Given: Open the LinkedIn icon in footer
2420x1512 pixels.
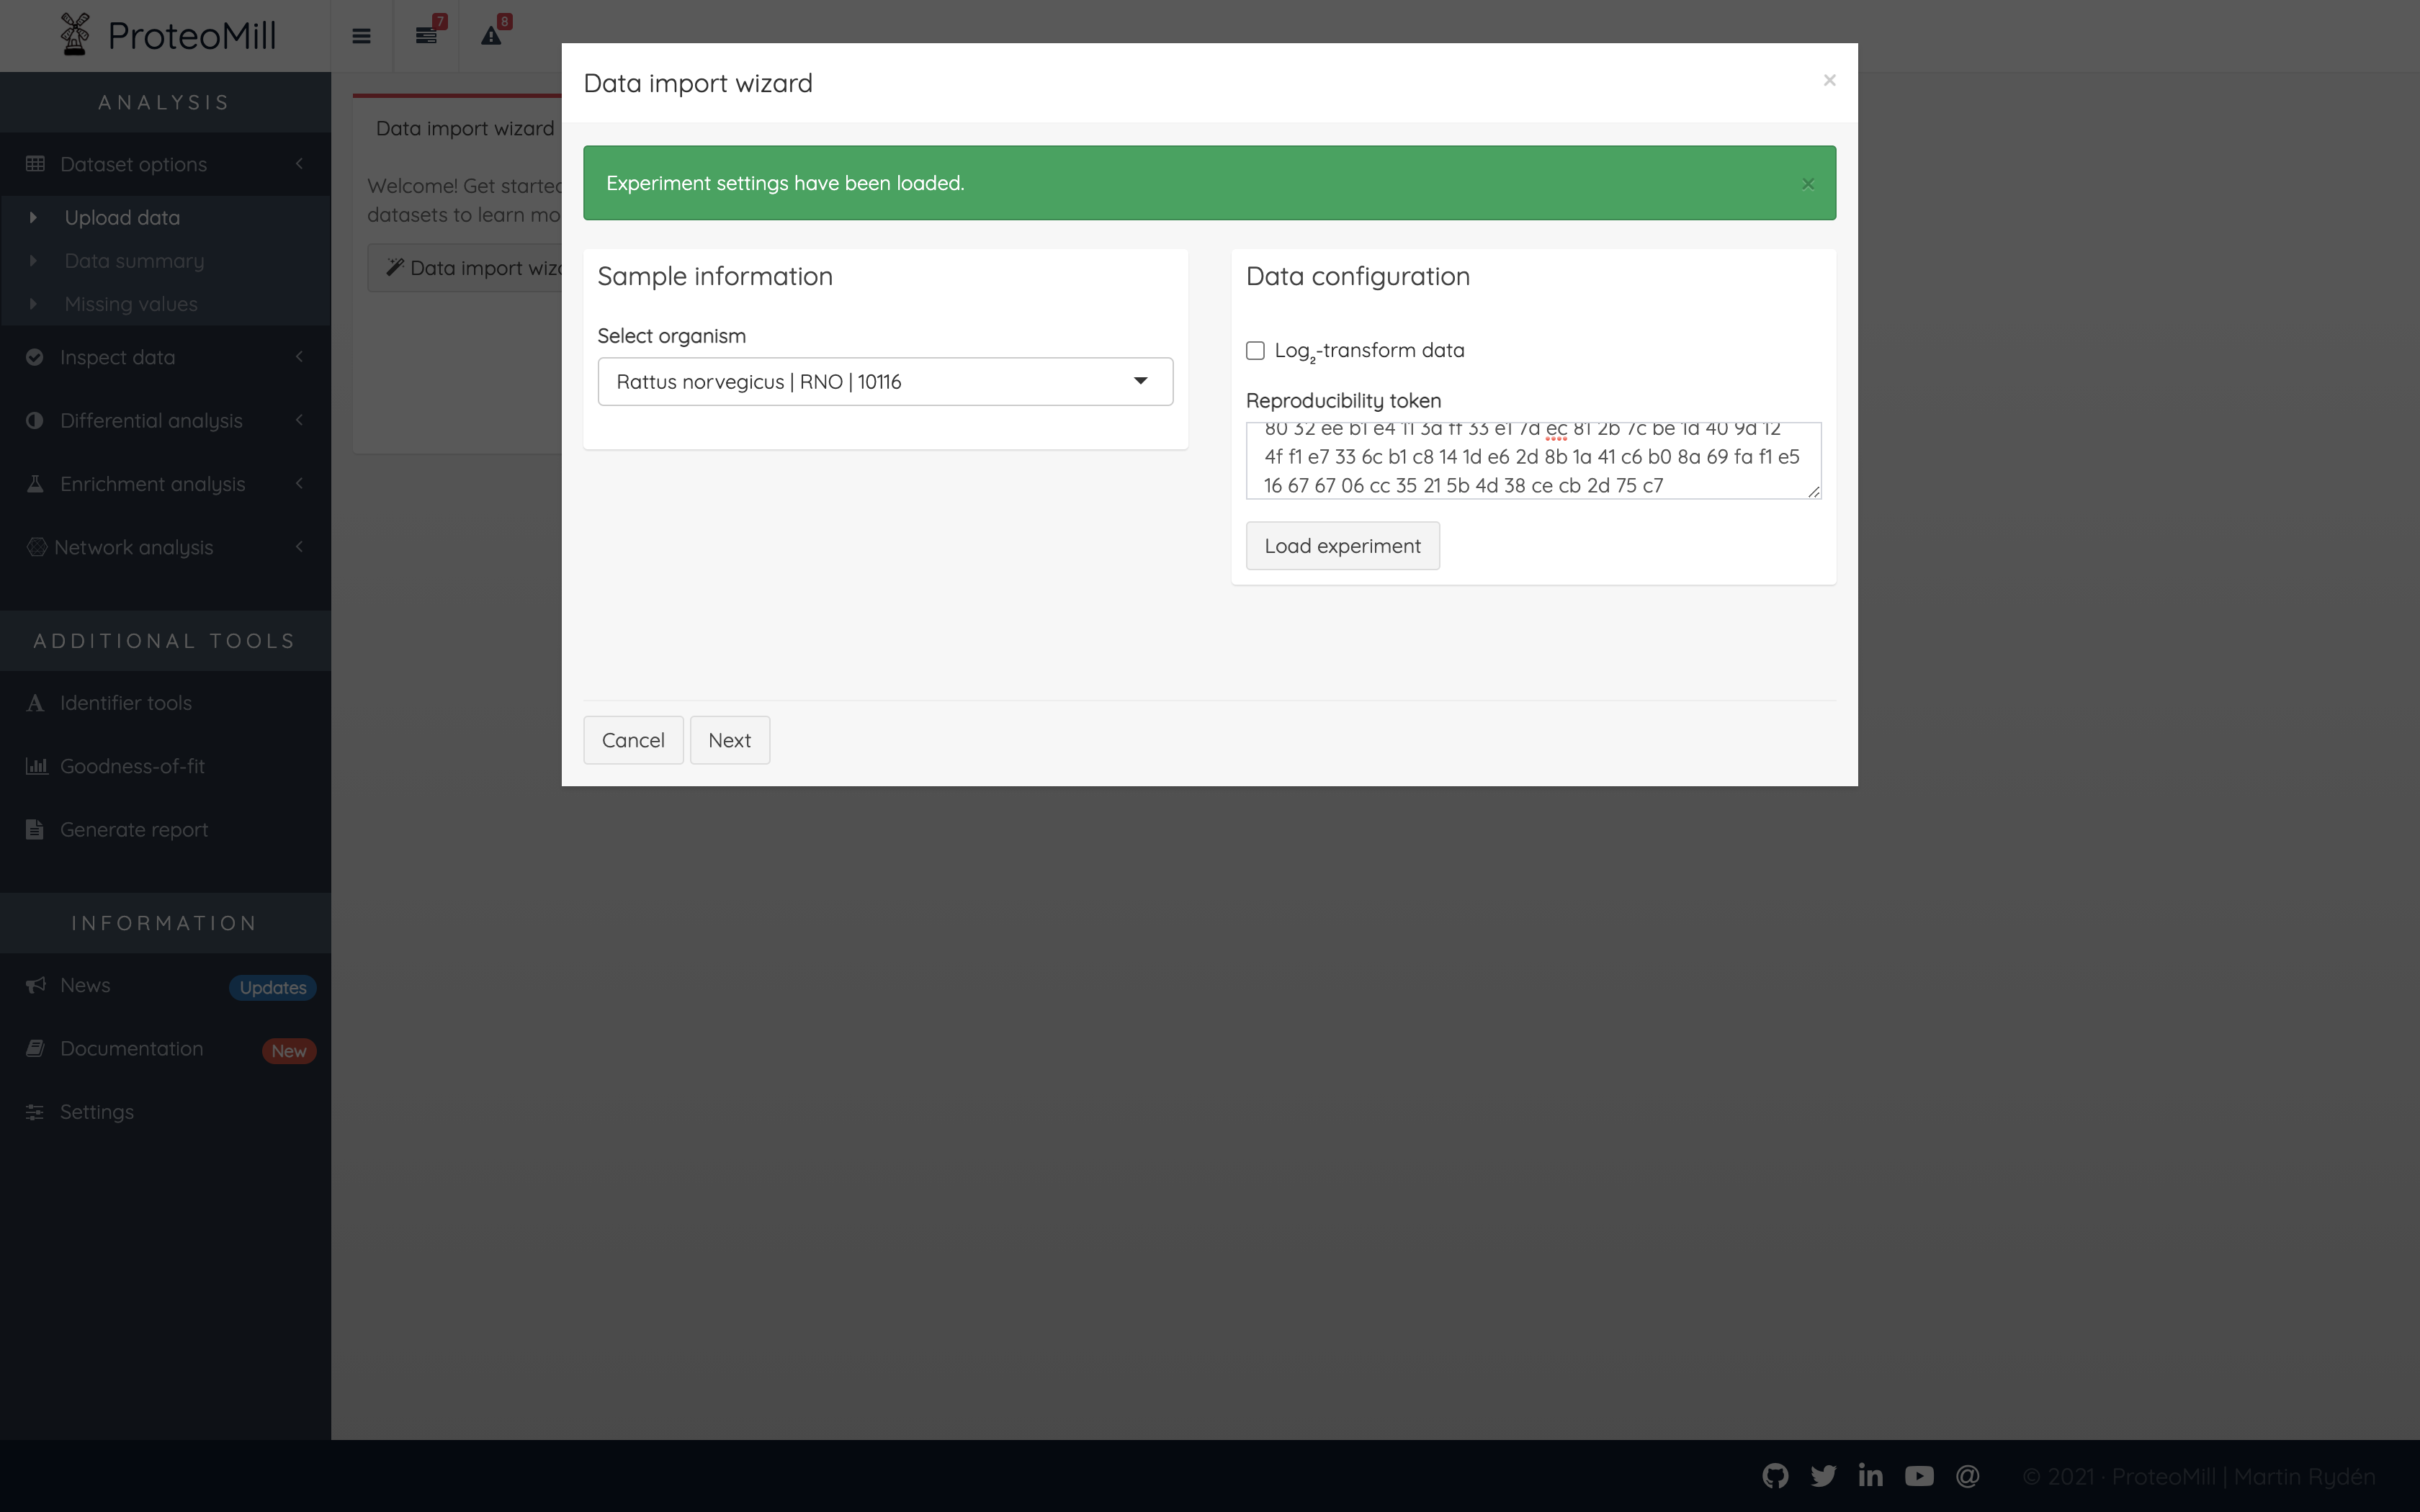Looking at the screenshot, I should (x=1870, y=1476).
